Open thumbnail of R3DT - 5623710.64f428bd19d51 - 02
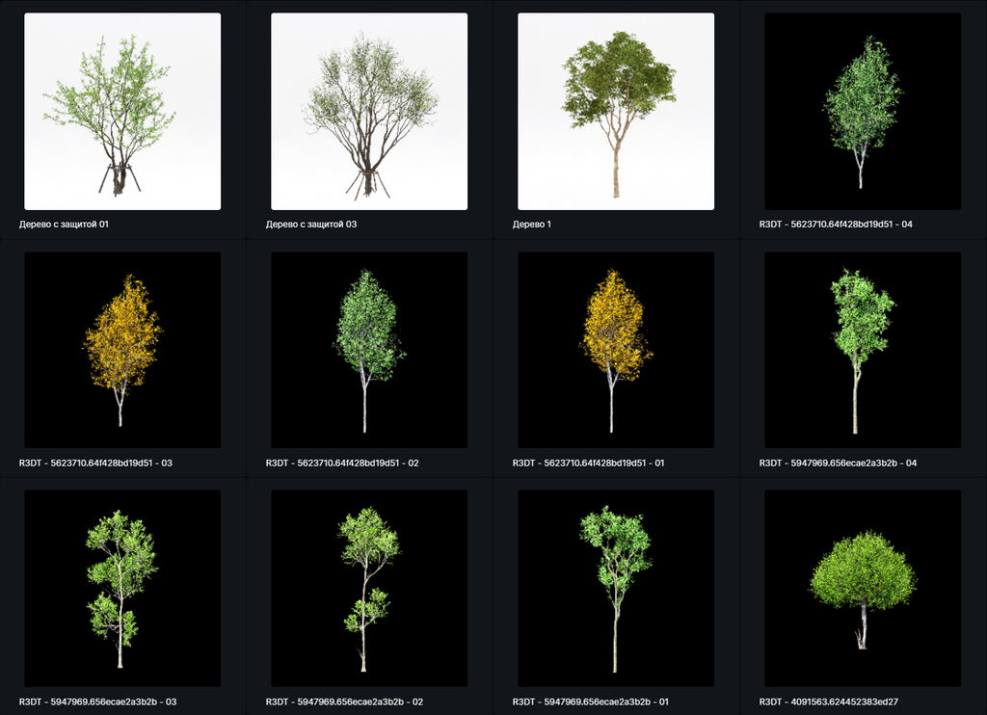Viewport: 987px width, 715px height. click(369, 350)
